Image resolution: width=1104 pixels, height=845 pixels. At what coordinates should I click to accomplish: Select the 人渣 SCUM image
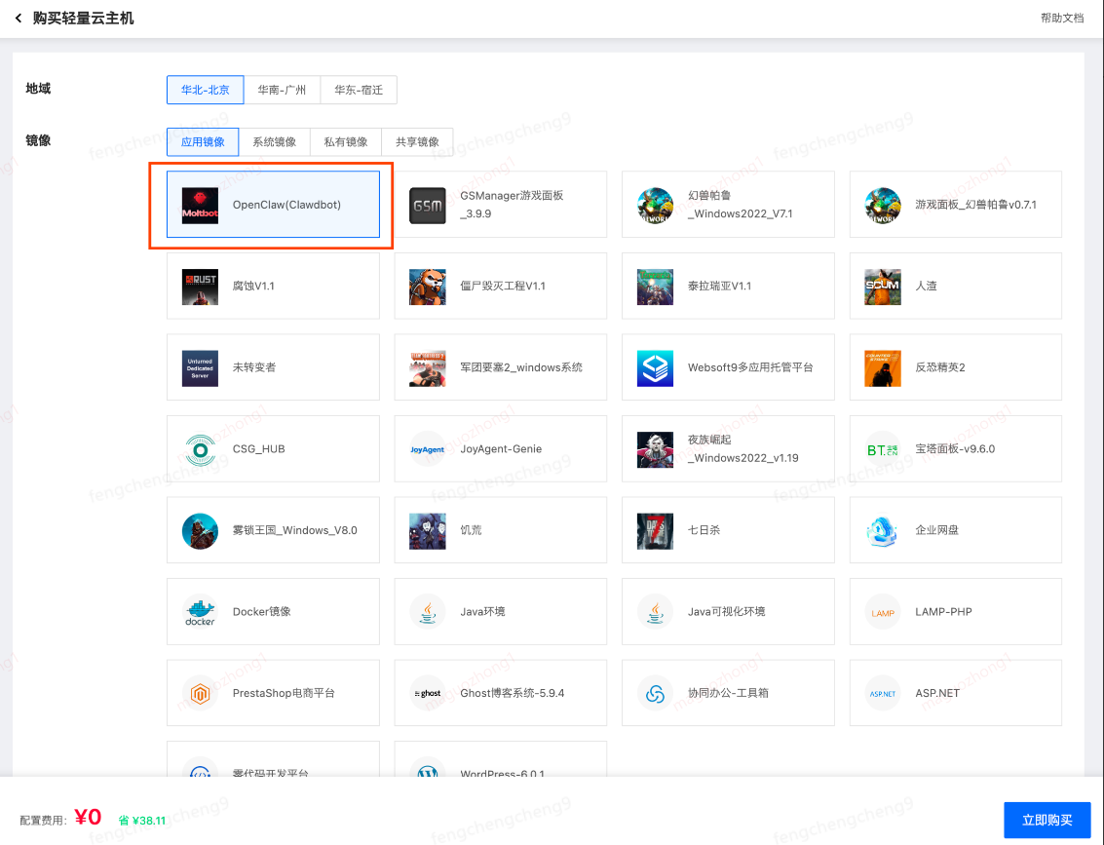pyautogui.click(x=955, y=286)
